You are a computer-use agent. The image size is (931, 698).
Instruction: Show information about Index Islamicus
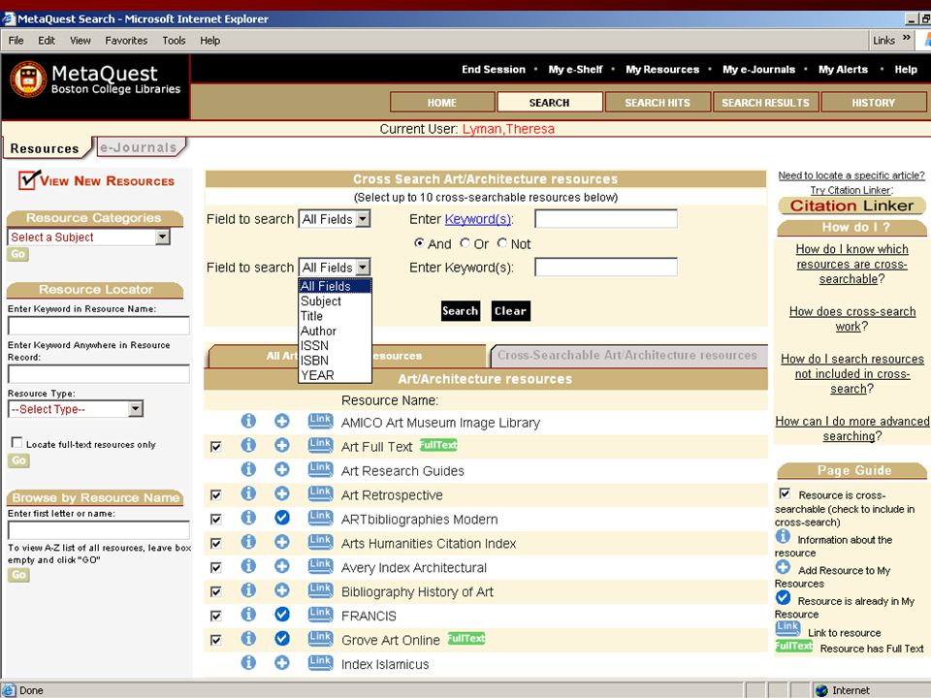(x=248, y=663)
